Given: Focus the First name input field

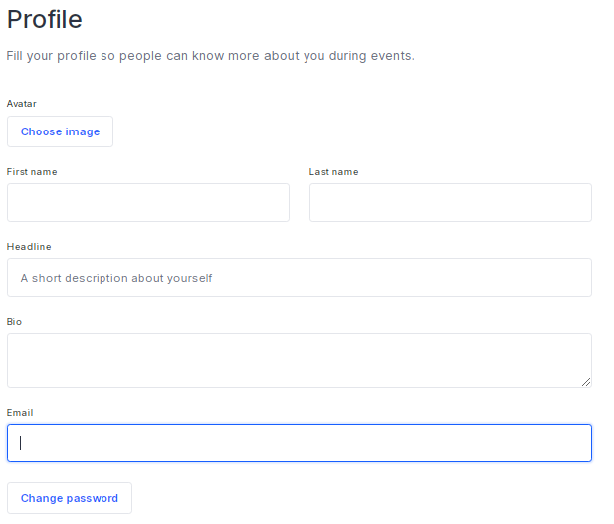Looking at the screenshot, I should click(147, 202).
